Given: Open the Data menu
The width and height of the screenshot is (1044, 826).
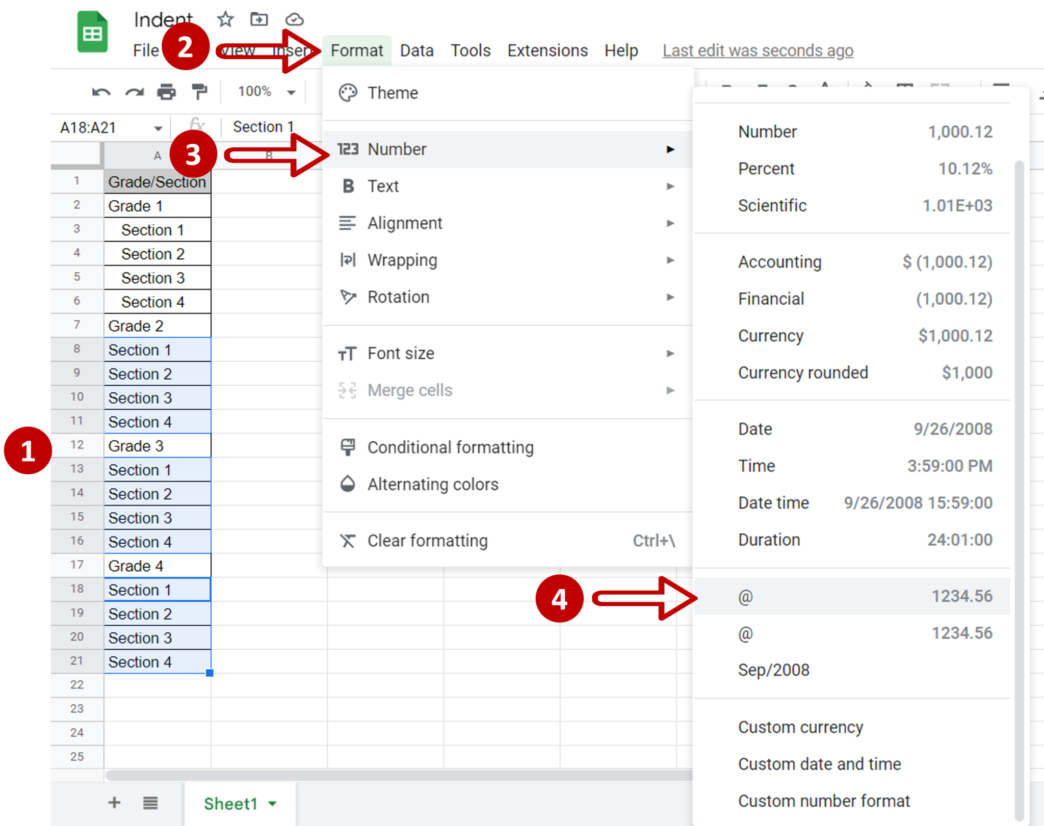Looking at the screenshot, I should [416, 50].
